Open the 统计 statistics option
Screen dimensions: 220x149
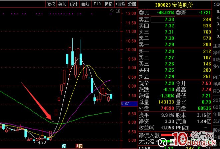click(74, 4)
